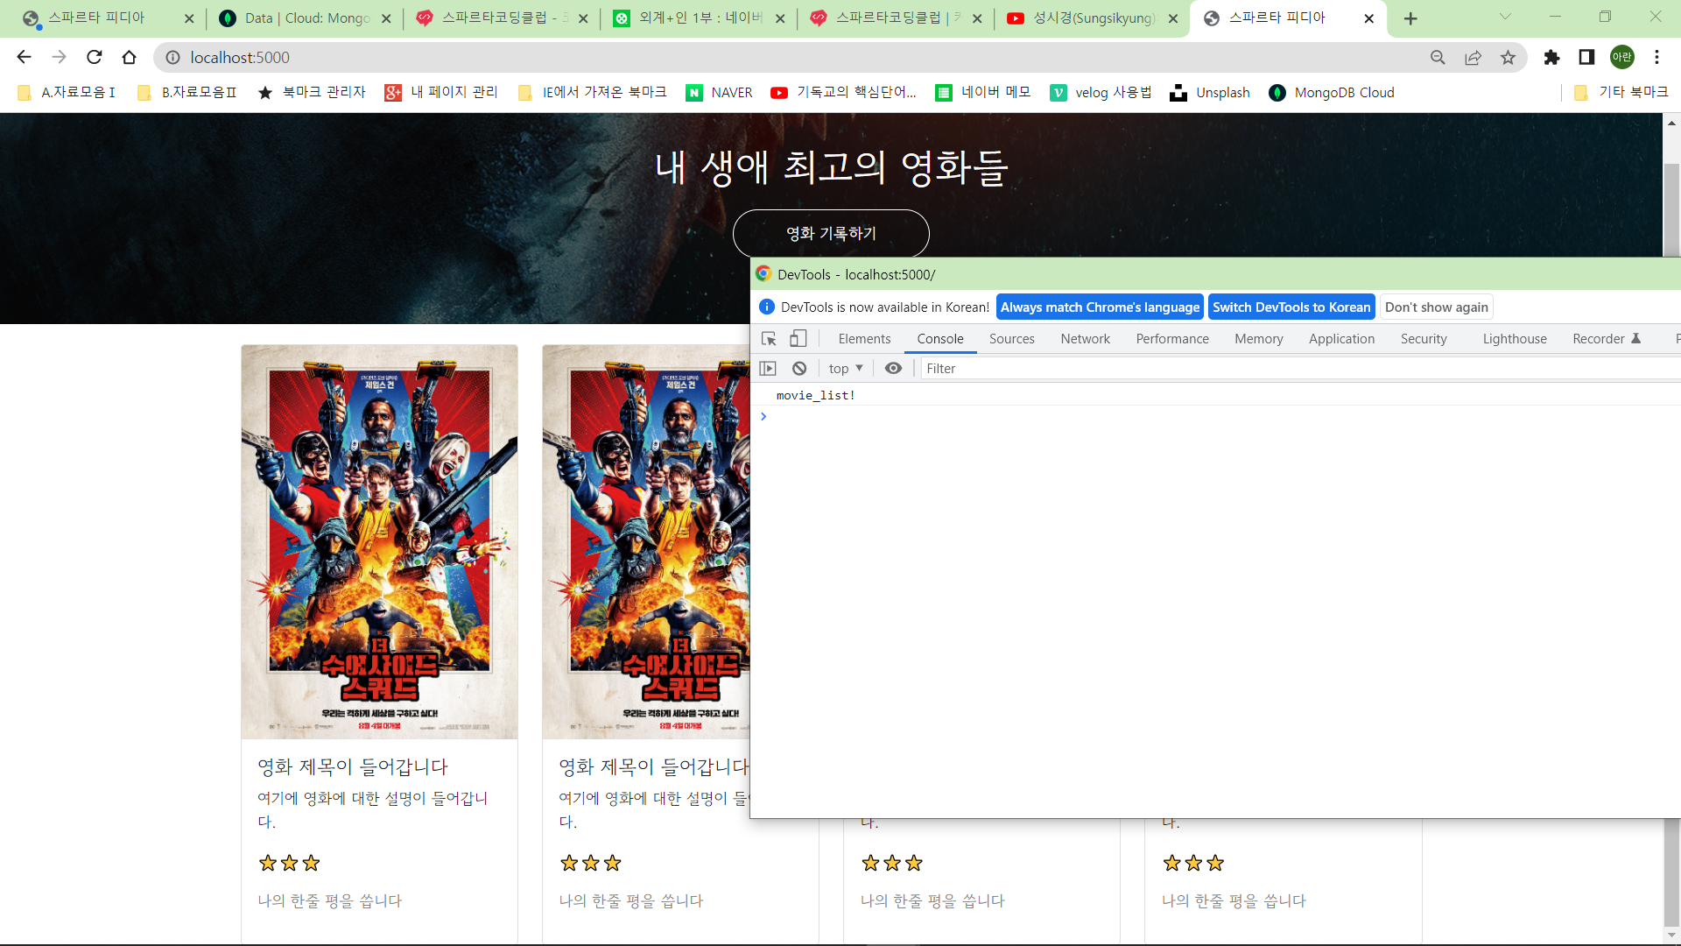Show the console sidebar

(x=768, y=369)
